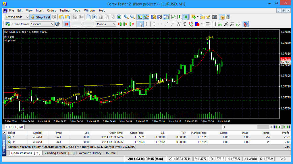Open the Insert menu

(x=40, y=10)
